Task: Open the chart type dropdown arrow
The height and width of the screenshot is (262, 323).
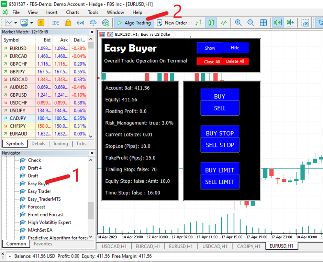Action: pos(16,23)
